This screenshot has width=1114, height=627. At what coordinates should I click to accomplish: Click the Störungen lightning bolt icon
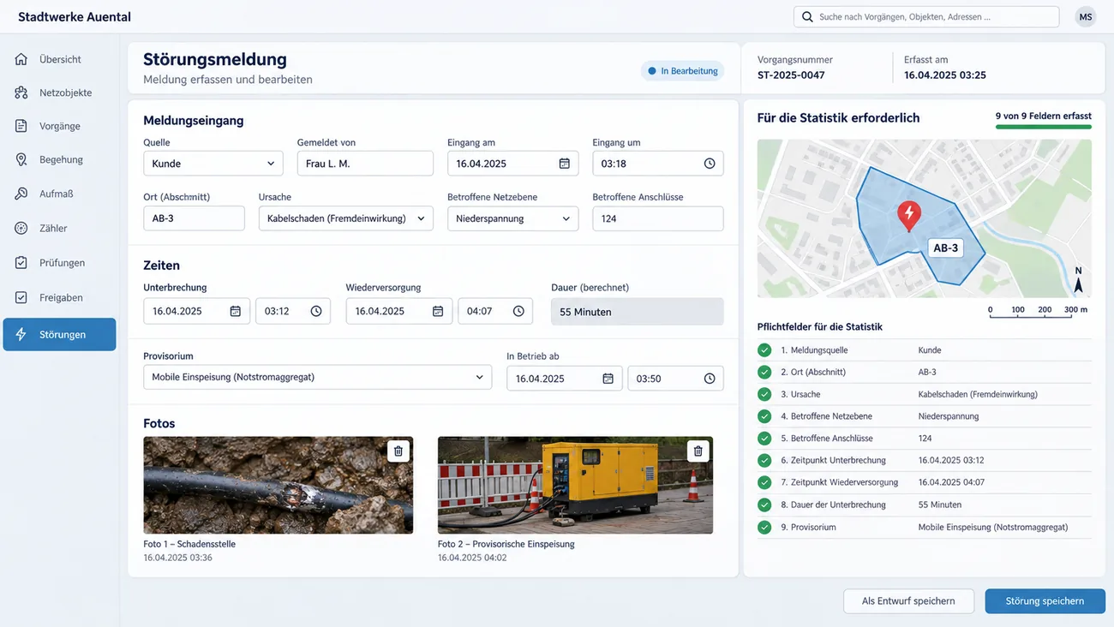[21, 334]
